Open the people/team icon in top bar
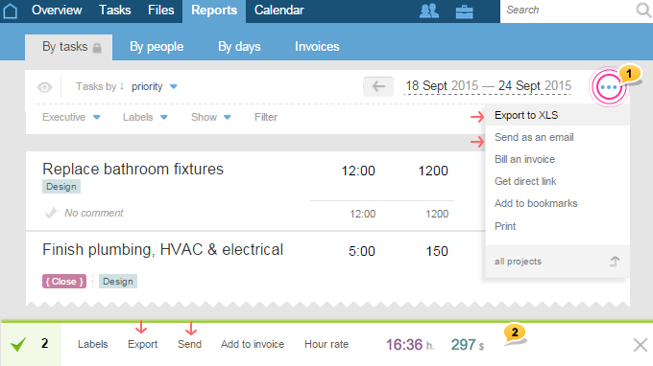 click(429, 11)
